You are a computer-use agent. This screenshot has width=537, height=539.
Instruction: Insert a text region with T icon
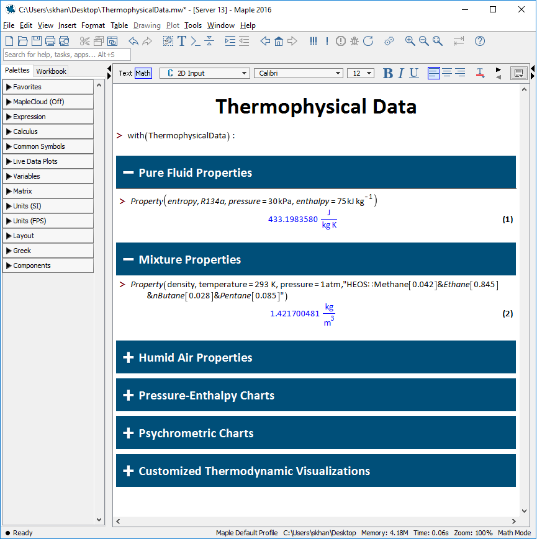tap(182, 41)
